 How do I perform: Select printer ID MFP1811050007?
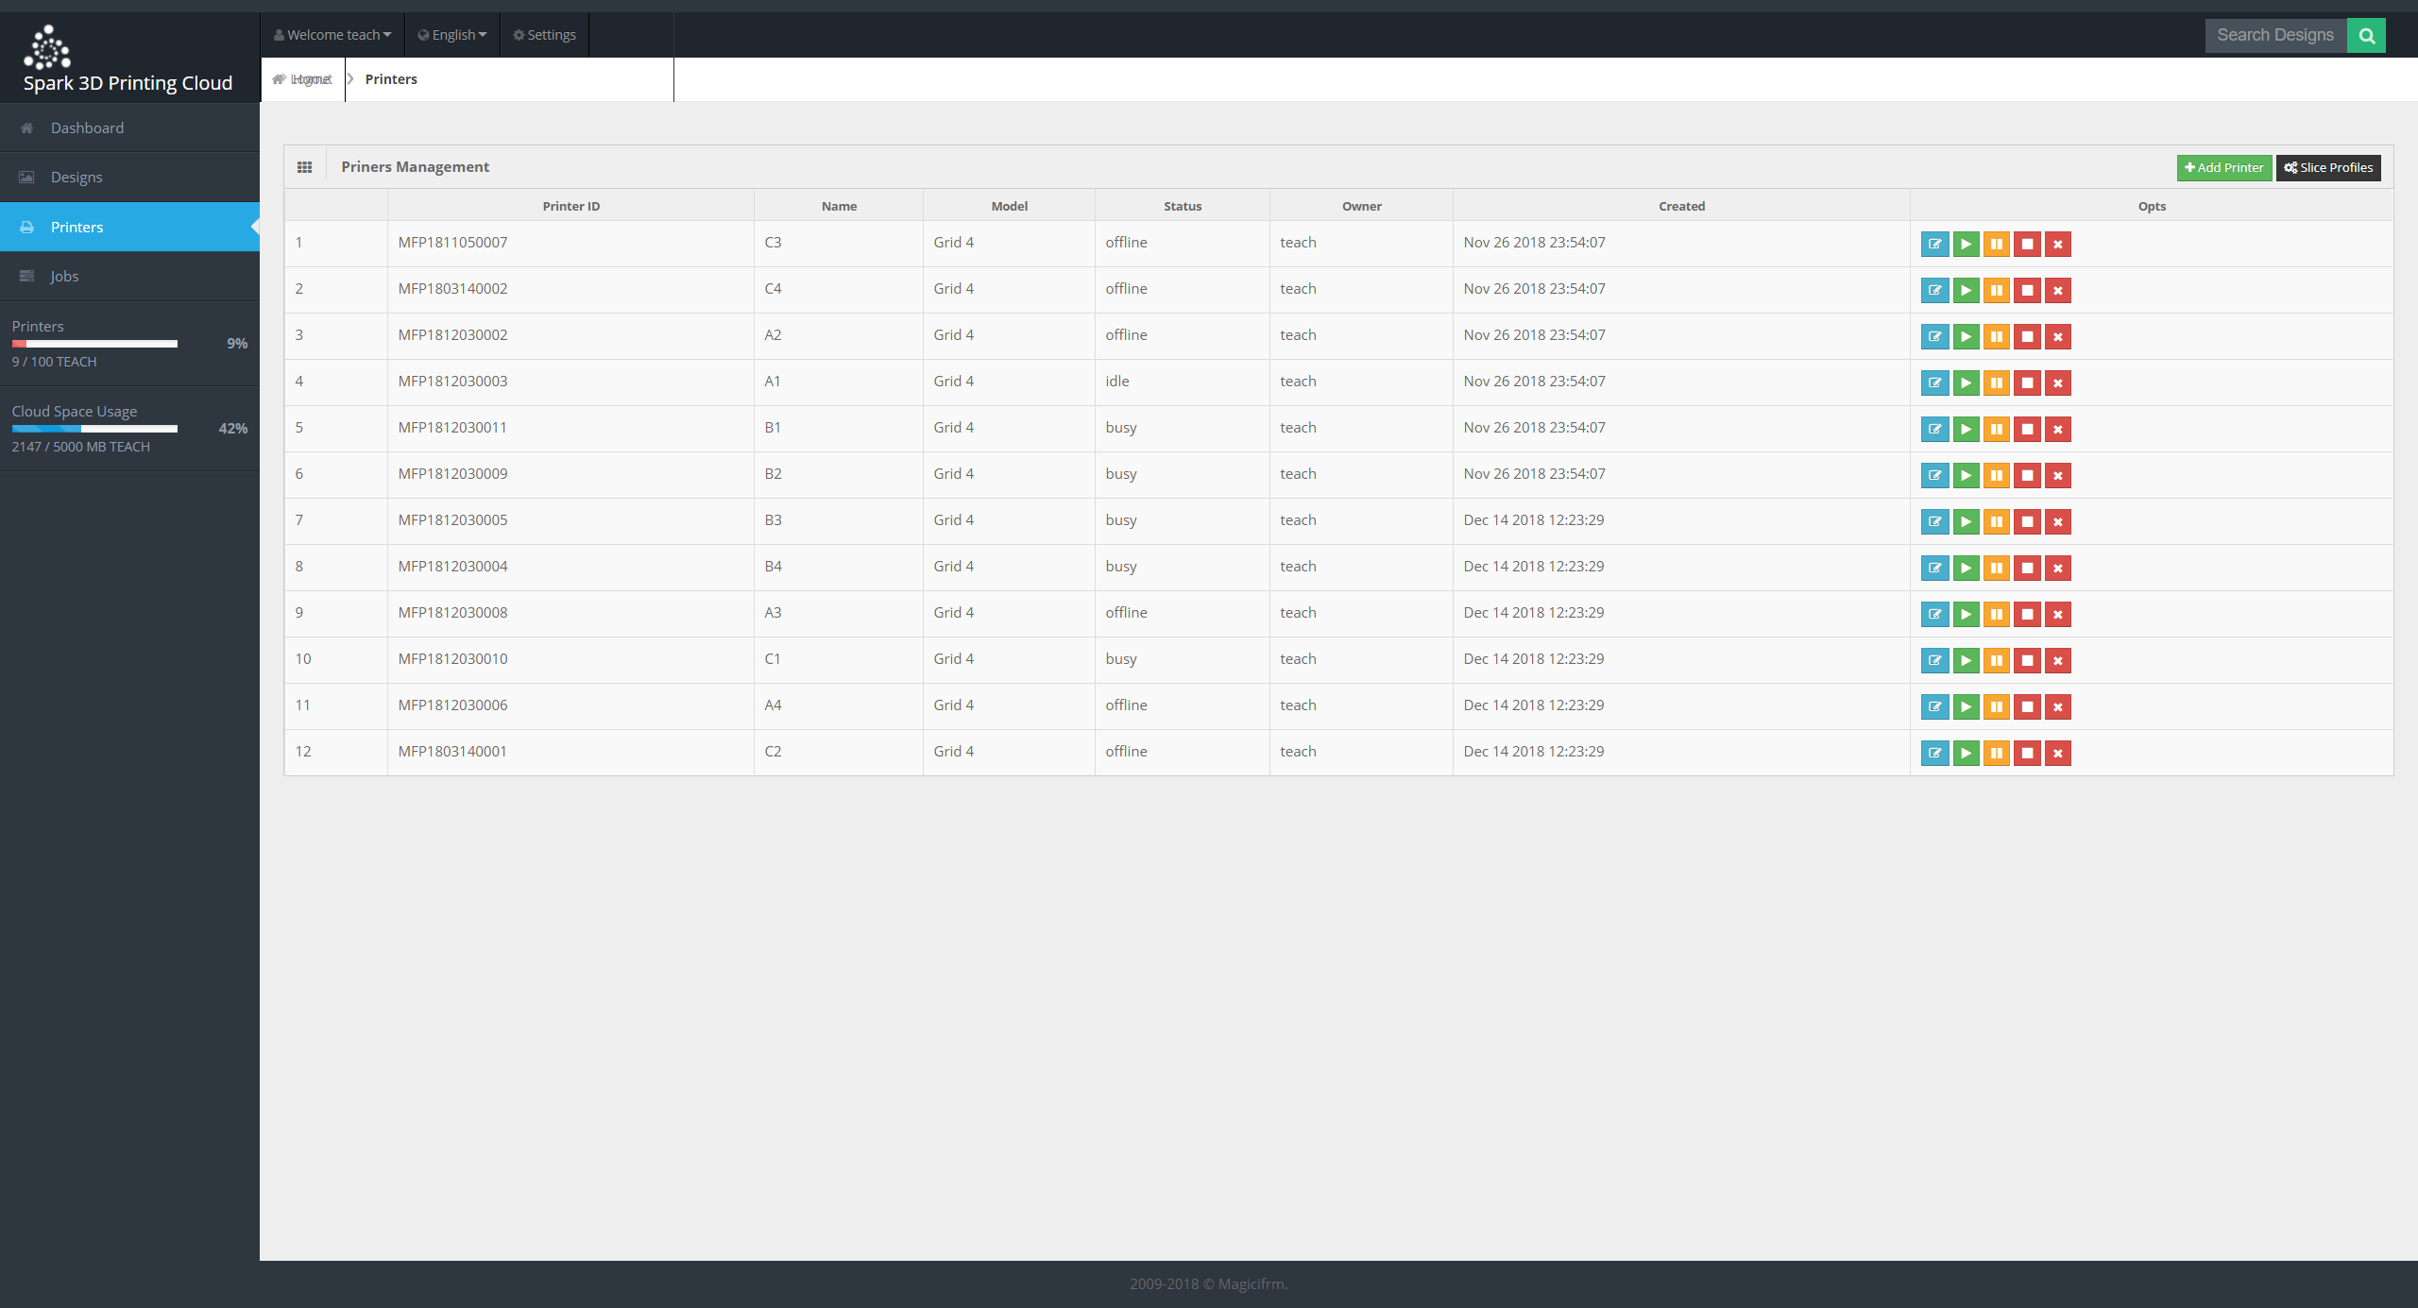[x=452, y=243]
